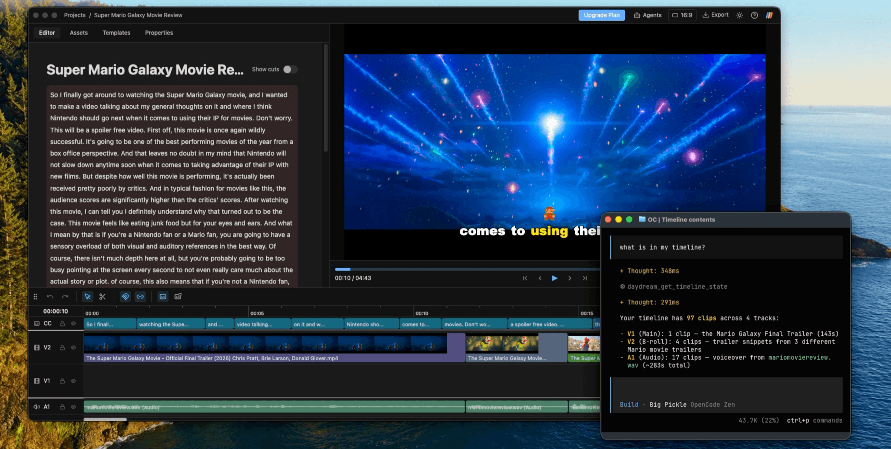
Task: Click the Export button
Action: coord(715,15)
